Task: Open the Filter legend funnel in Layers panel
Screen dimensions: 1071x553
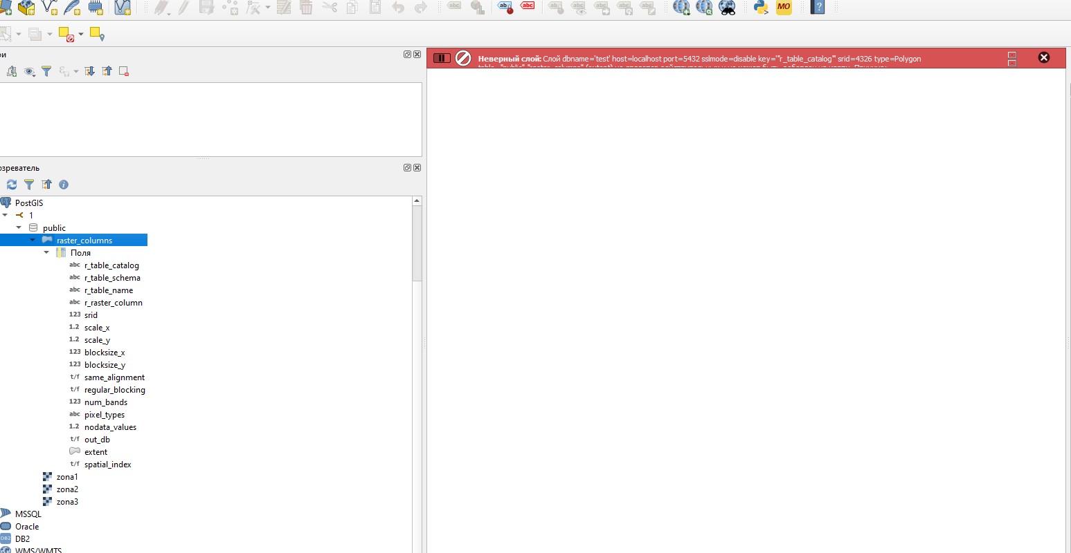Action: point(46,71)
